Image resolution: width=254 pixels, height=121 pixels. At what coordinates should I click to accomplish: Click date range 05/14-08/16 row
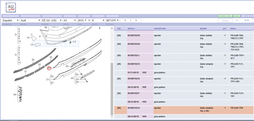[184, 117]
